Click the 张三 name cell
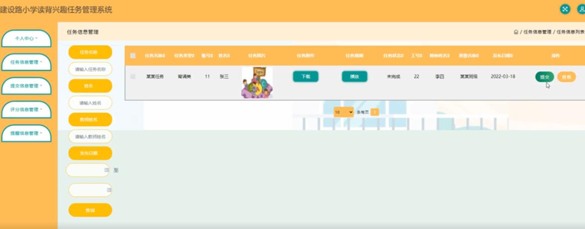Viewport: 585px width, 229px height. 224,76
